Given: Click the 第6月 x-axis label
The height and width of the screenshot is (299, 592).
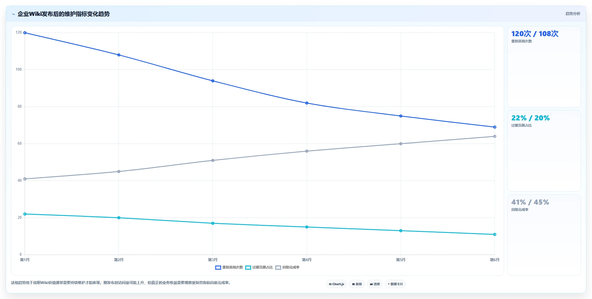Looking at the screenshot, I should 495,260.
